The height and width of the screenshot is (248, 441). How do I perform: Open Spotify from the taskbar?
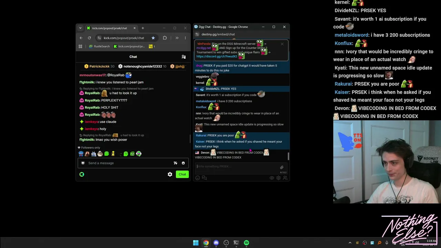point(246,243)
